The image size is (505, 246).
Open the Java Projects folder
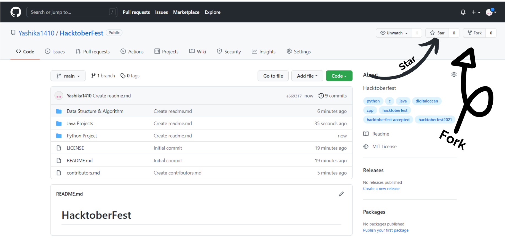tap(80, 124)
